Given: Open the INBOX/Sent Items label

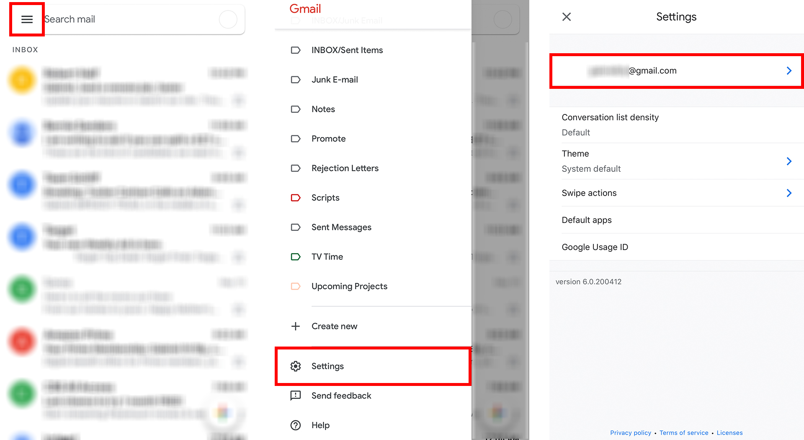Looking at the screenshot, I should tap(347, 50).
